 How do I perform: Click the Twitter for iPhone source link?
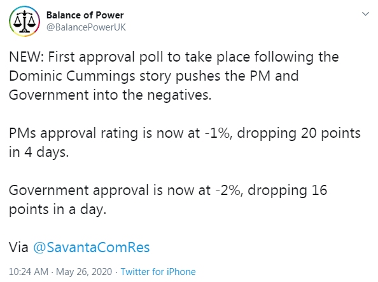point(158,272)
